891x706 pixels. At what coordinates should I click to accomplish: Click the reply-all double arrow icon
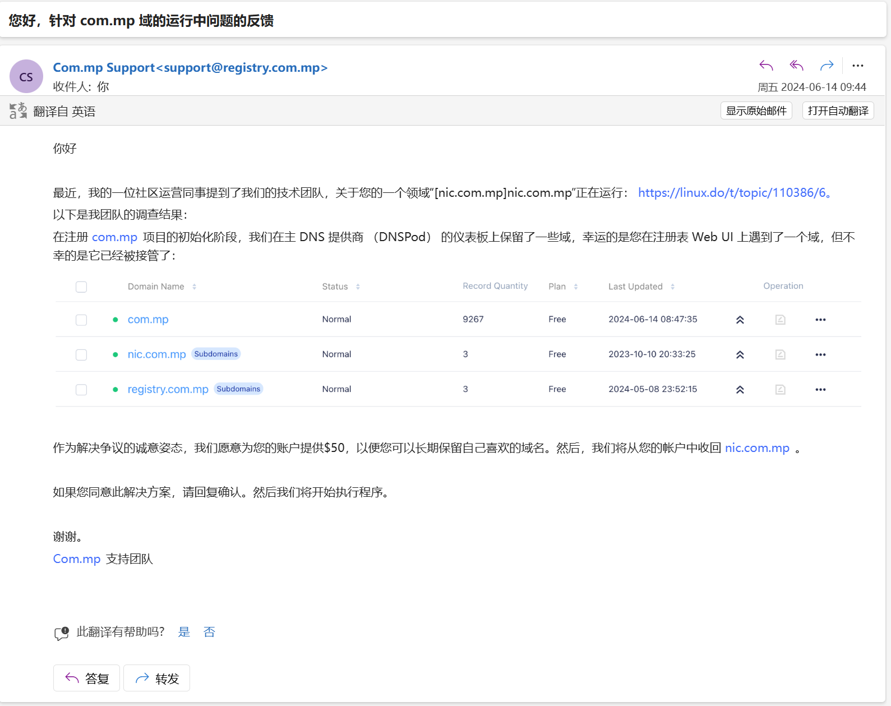pyautogui.click(x=796, y=66)
